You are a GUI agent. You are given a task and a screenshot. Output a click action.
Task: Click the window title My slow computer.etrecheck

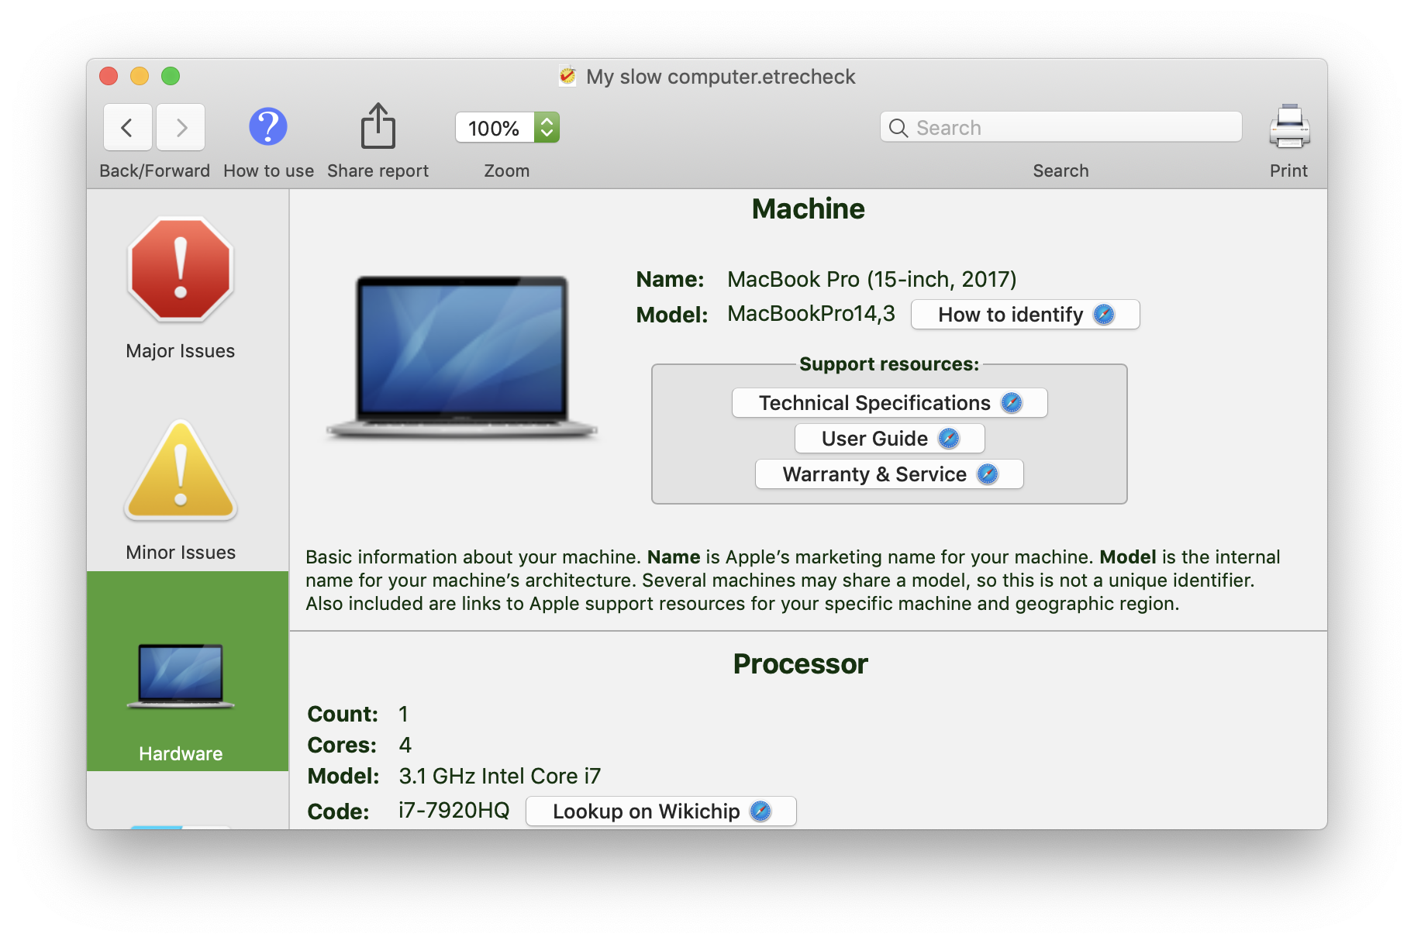(x=721, y=77)
